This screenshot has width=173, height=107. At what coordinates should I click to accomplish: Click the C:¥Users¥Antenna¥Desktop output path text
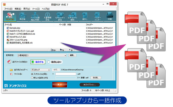pos(72,70)
